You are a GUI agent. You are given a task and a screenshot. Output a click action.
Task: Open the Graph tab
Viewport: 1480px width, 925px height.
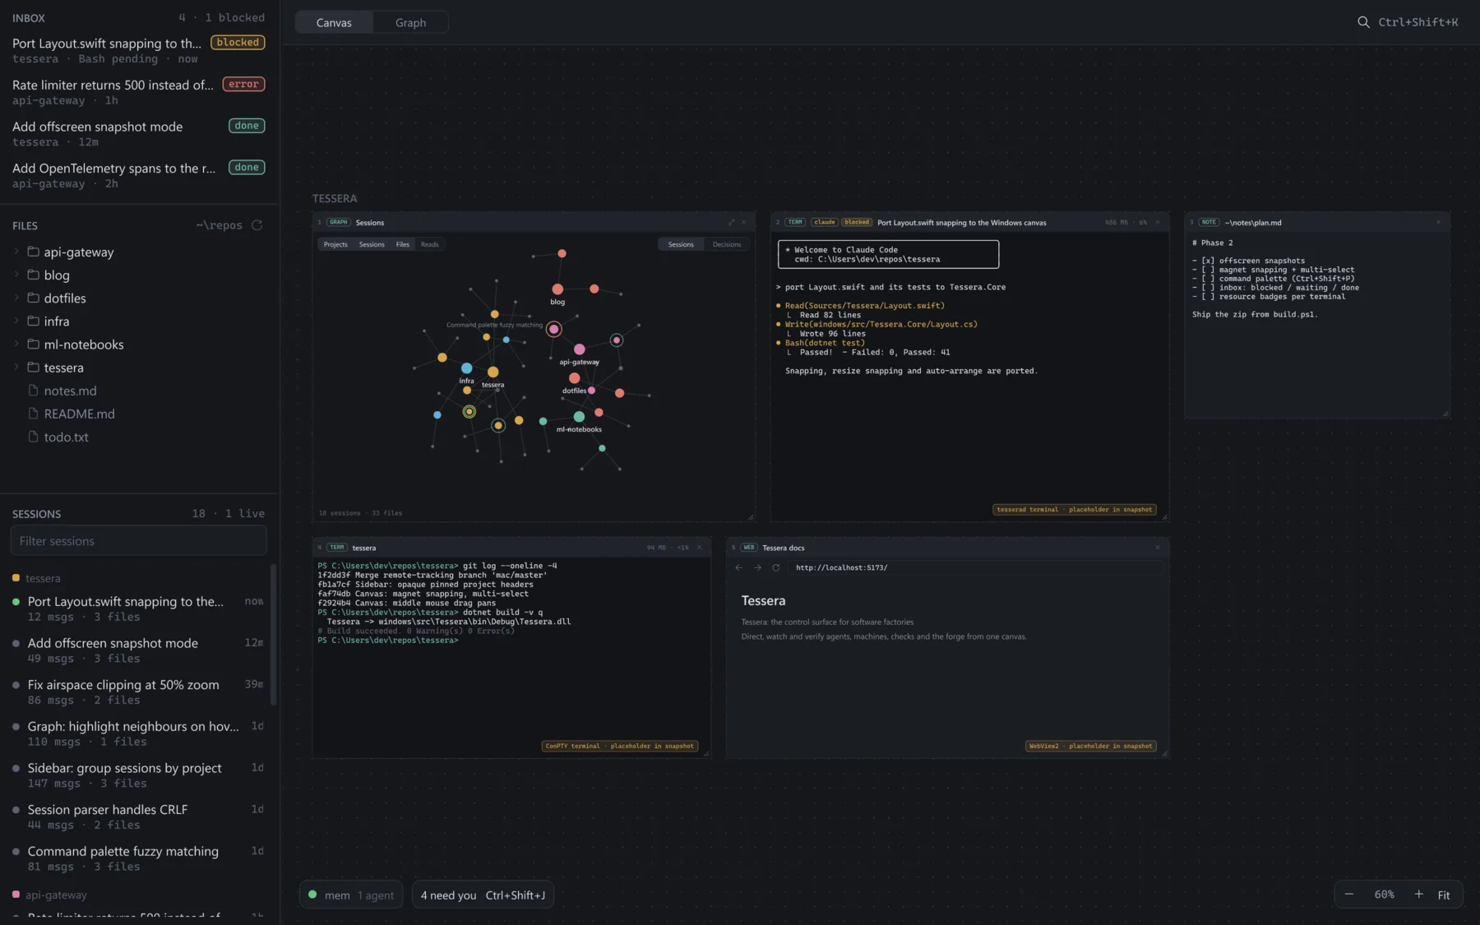[x=410, y=22]
